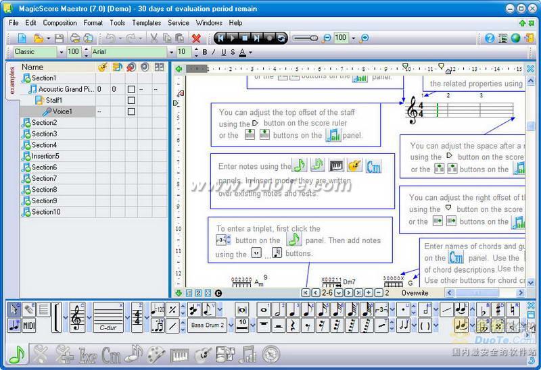Viewport: 541px width, 370px height.
Task: Select the 4/4 time signature button
Action: (x=137, y=317)
